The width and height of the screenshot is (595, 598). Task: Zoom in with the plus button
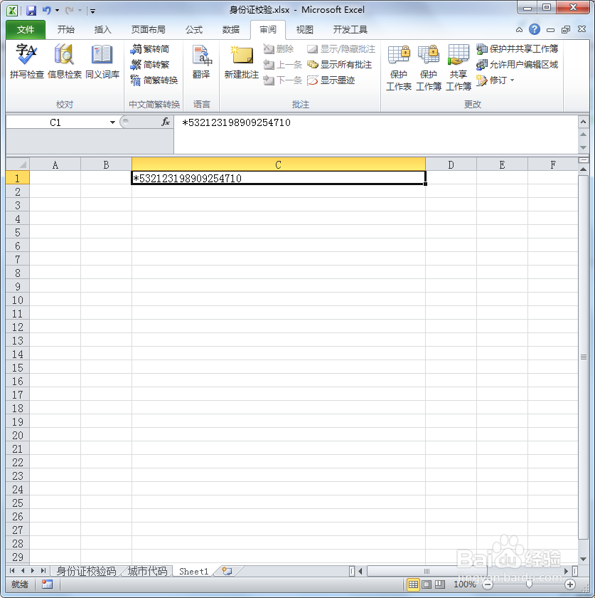pyautogui.click(x=570, y=584)
